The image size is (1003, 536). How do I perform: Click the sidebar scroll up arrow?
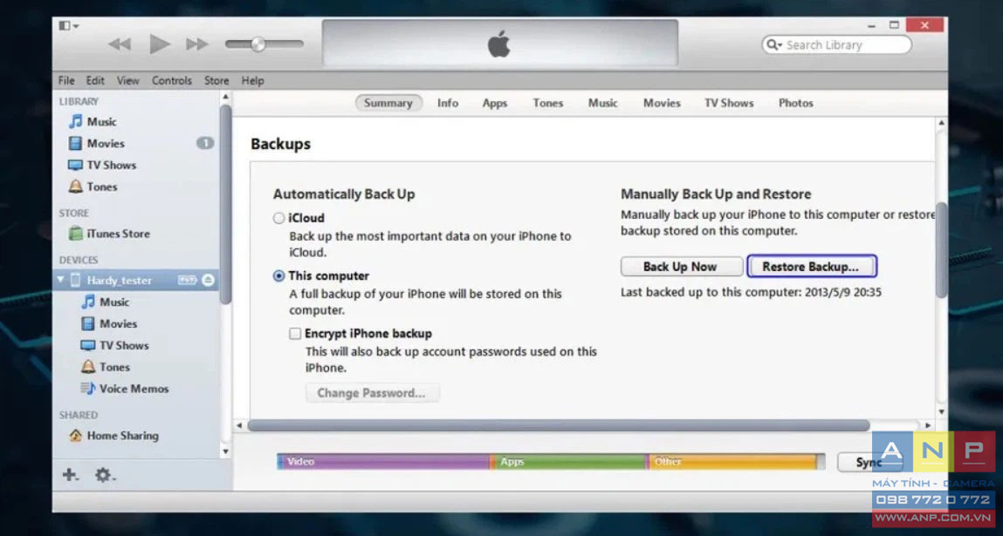click(x=225, y=97)
